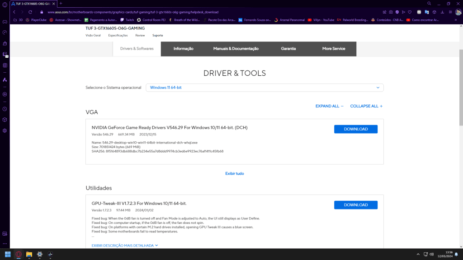This screenshot has height=260, width=463.
Task: Open the ad blocker shield icon
Action: [397, 12]
